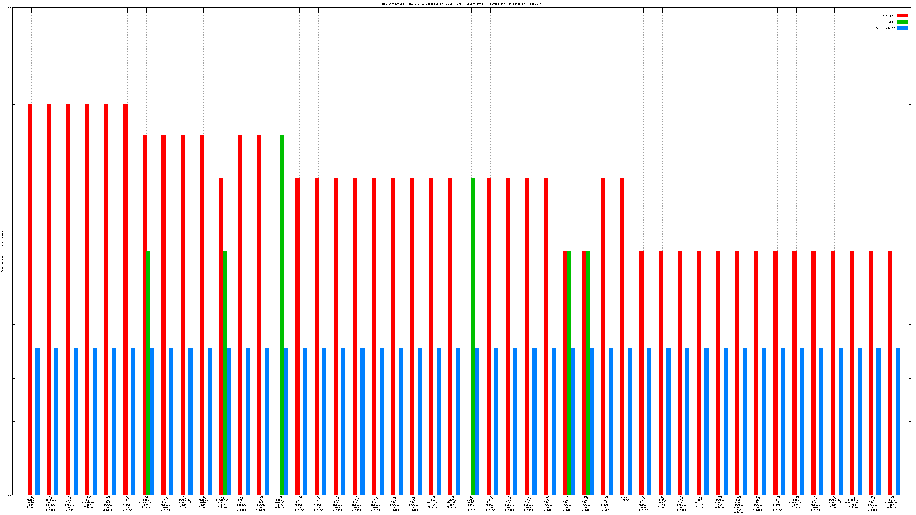Click the Score (0..1) legend text
The width and height of the screenshot is (916, 515).
click(886, 28)
